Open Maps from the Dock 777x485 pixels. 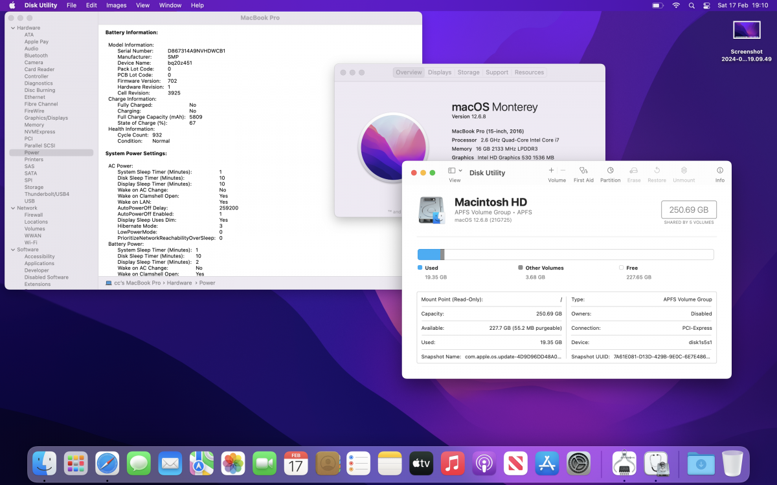point(201,463)
